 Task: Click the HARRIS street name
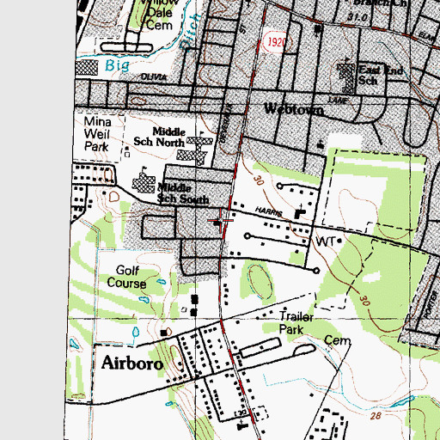pyautogui.click(x=268, y=211)
